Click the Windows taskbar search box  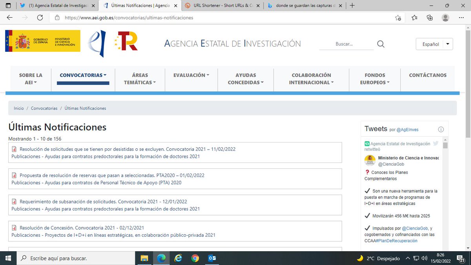click(76, 258)
